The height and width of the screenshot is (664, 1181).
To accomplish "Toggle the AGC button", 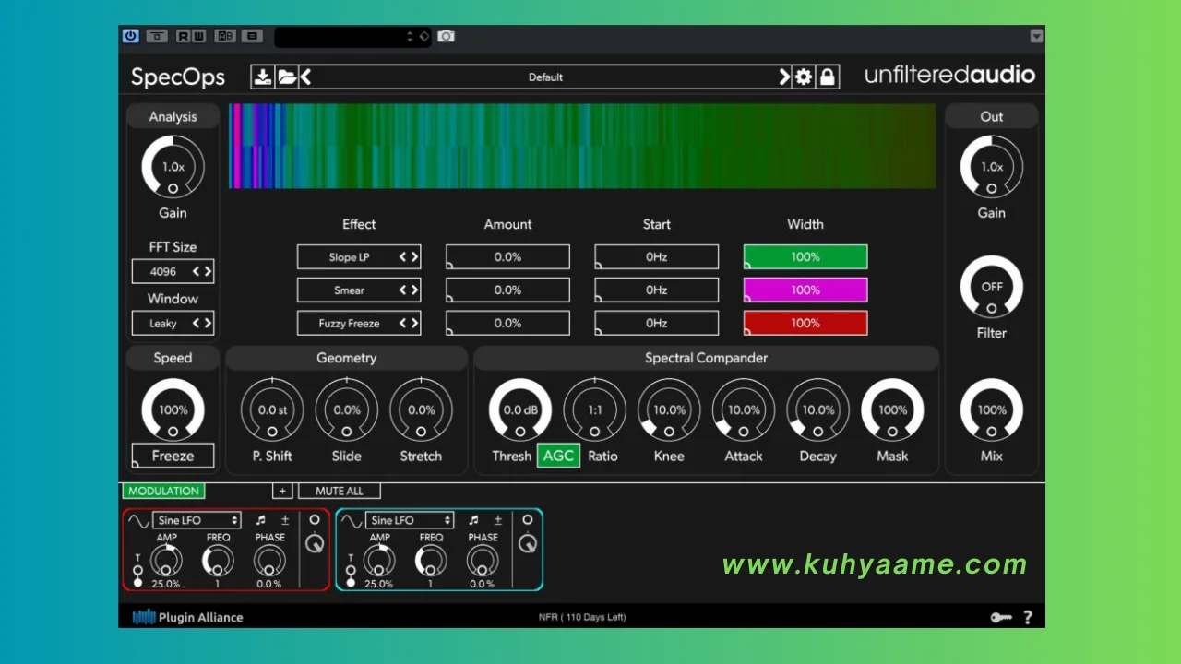I will (x=558, y=456).
